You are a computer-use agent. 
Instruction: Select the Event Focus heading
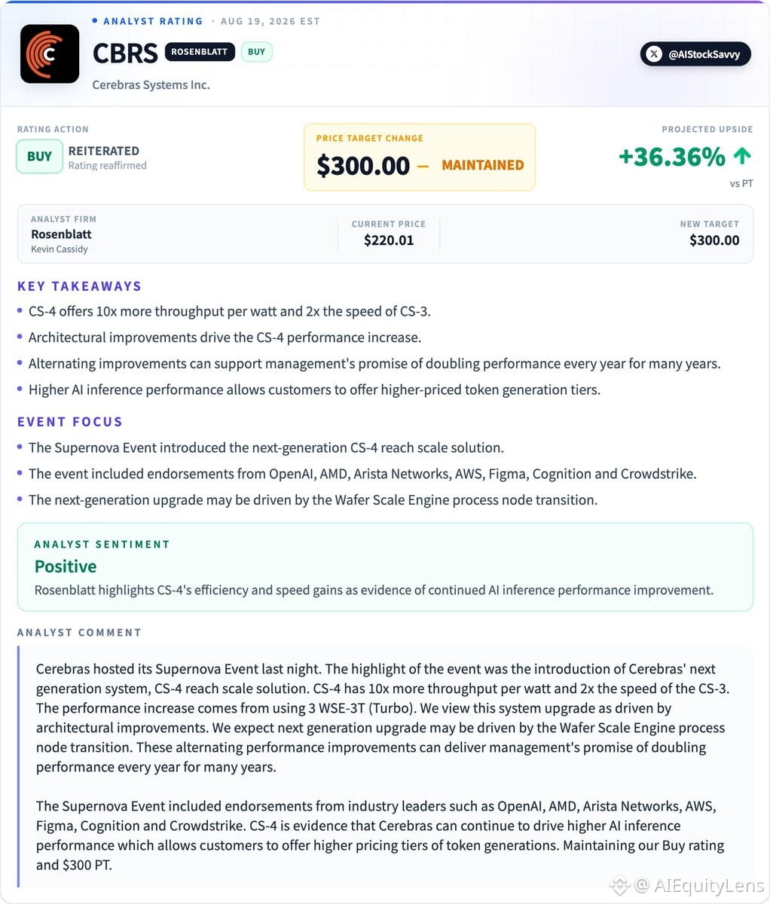[x=70, y=422]
